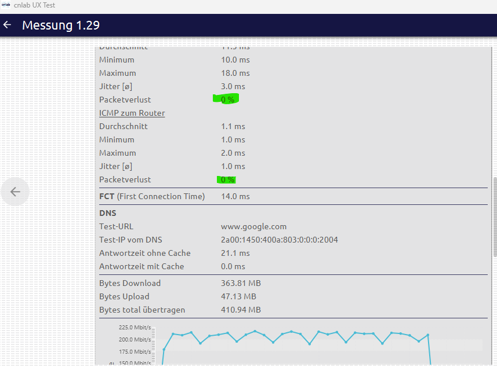Select the DNS section heading
Image resolution: width=497 pixels, height=367 pixels.
[x=108, y=213]
